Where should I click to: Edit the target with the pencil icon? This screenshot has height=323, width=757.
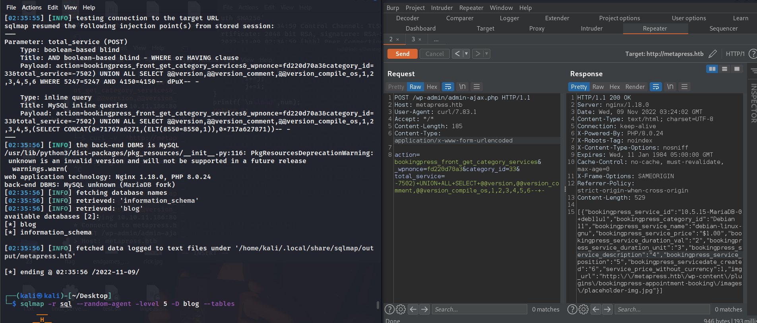click(713, 54)
